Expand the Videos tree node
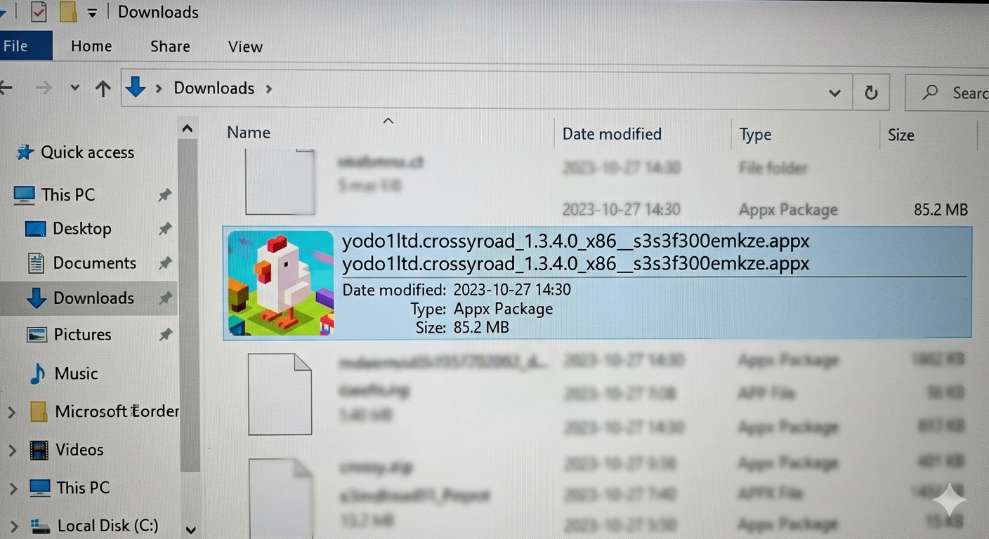This screenshot has height=539, width=989. point(12,451)
